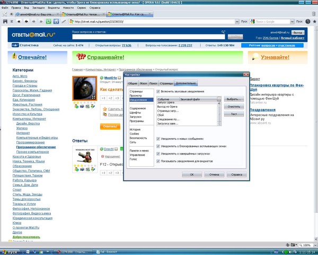
Task: Click the lightbulb icon beside Узнавайте
Action: tap(255, 56)
